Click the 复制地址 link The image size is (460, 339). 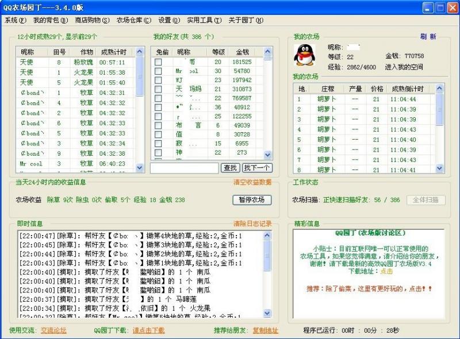click(266, 330)
